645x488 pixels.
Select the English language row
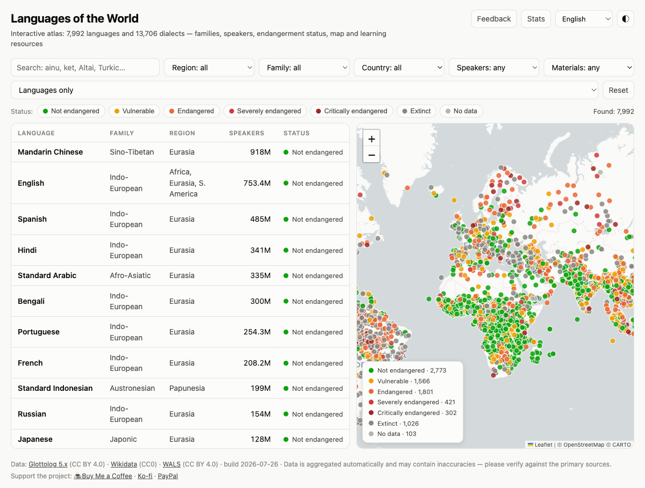point(180,183)
